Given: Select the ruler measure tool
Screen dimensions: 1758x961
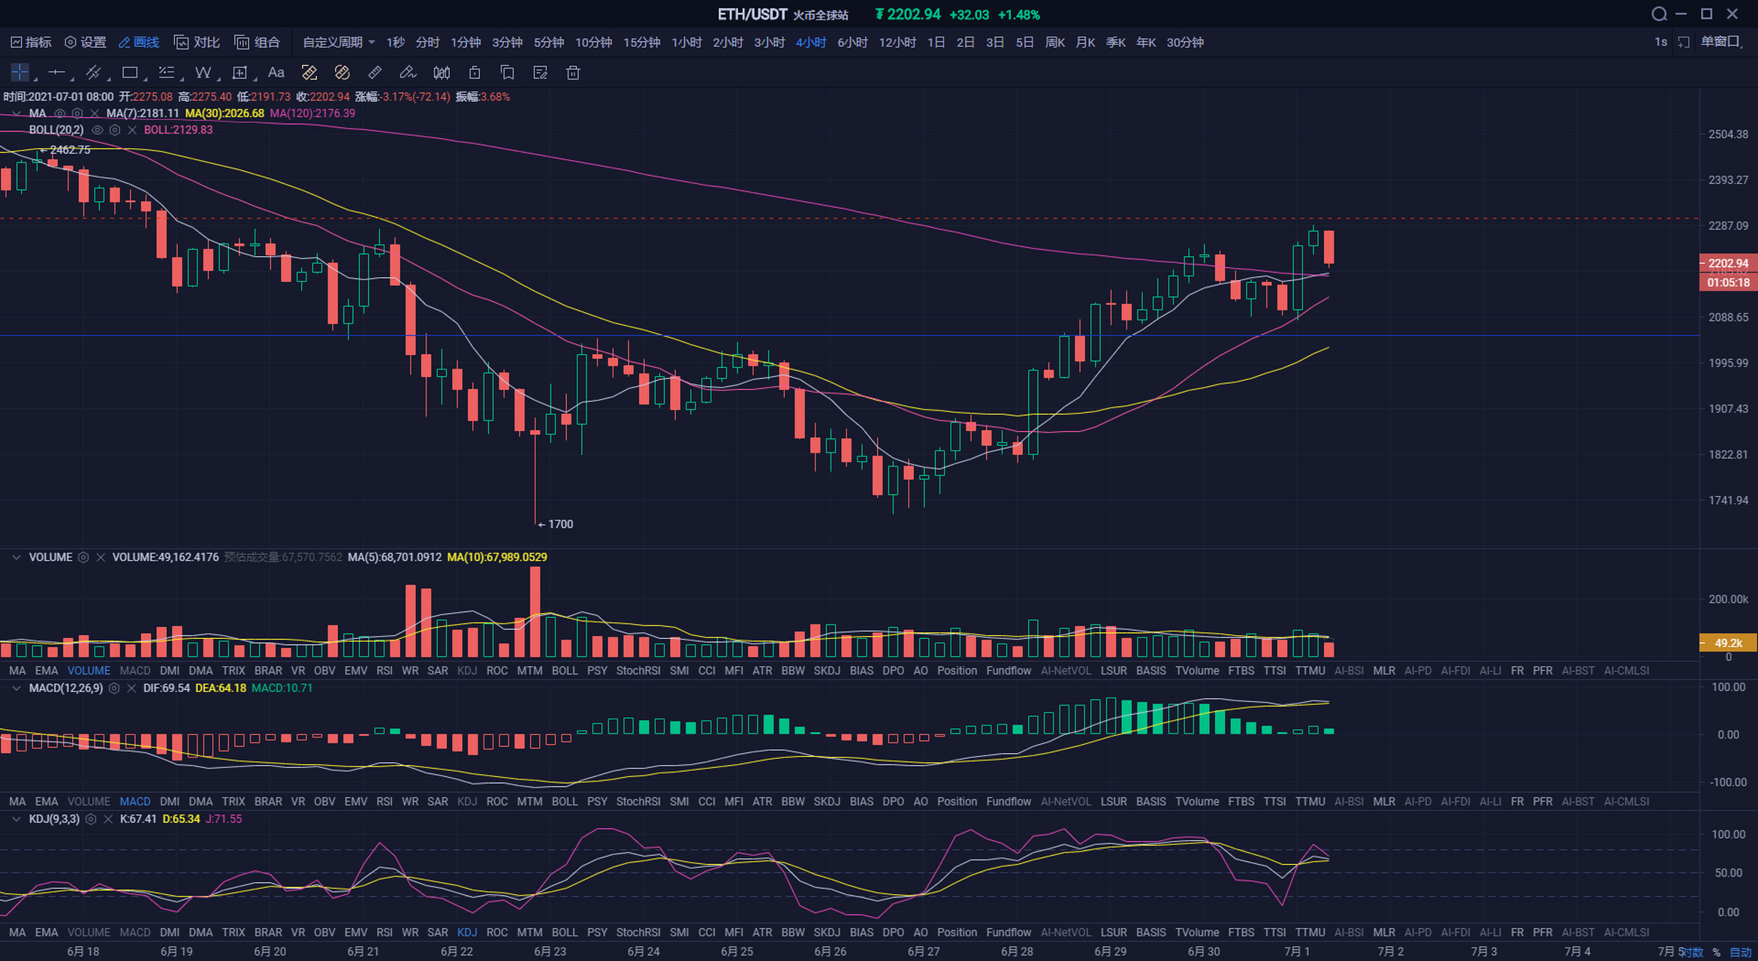Looking at the screenshot, I should point(375,73).
